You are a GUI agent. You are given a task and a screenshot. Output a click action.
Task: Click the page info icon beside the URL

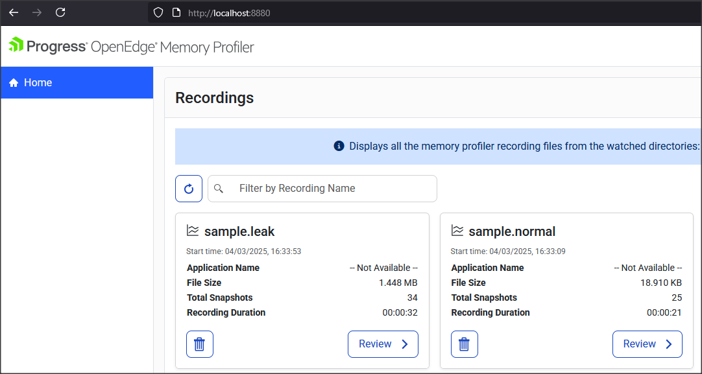click(x=175, y=12)
